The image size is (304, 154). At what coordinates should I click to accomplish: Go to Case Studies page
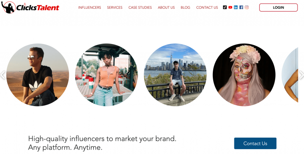pos(140,8)
